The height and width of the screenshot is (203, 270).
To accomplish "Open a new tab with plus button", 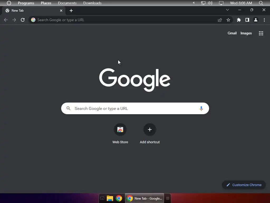I will [x=71, y=11].
